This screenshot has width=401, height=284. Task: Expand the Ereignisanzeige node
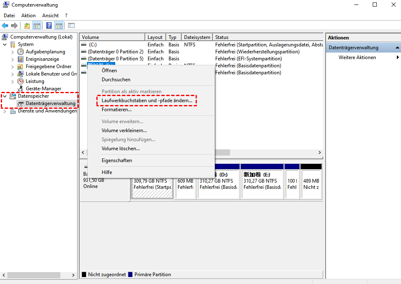(x=13, y=60)
